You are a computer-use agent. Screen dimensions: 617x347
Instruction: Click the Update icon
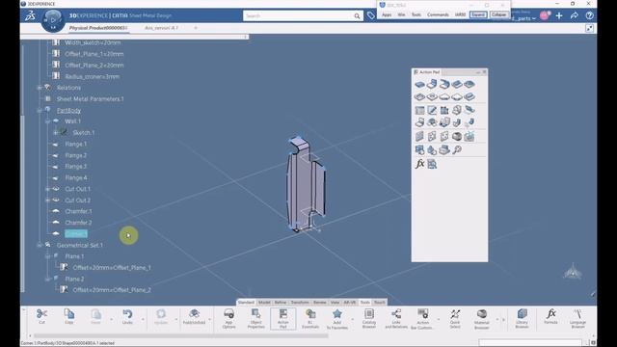pos(161,316)
